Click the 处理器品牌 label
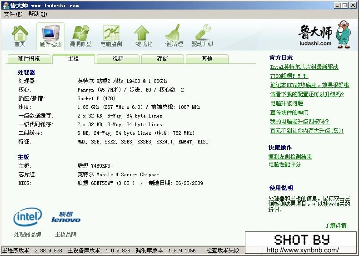 (x=27, y=235)
